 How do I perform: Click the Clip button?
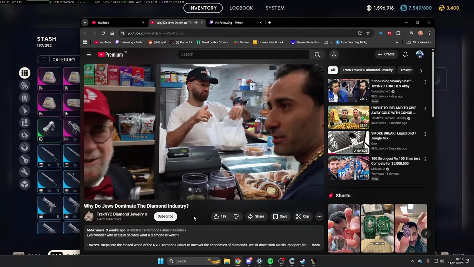(303, 216)
